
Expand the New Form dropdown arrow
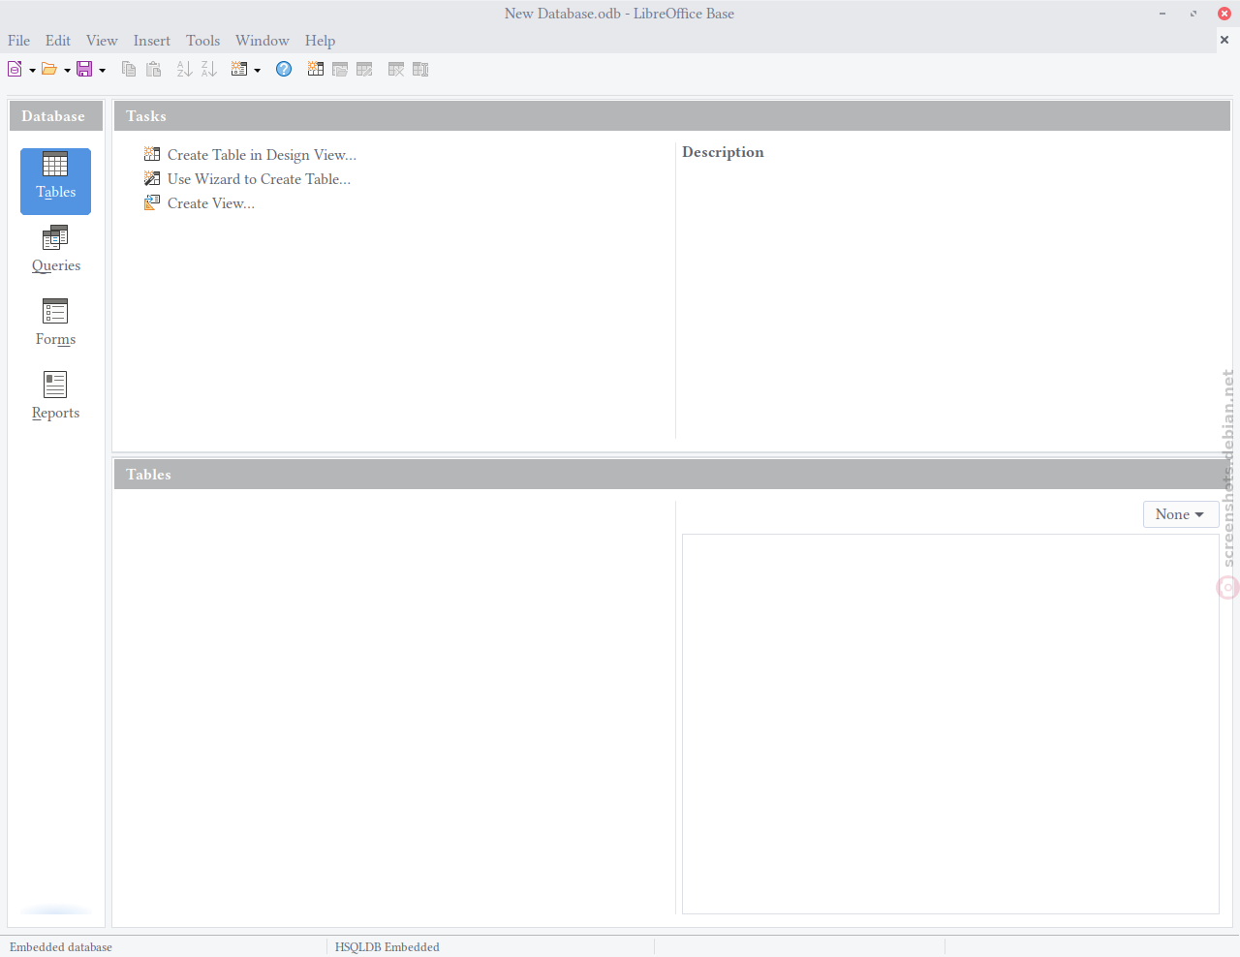click(x=257, y=70)
